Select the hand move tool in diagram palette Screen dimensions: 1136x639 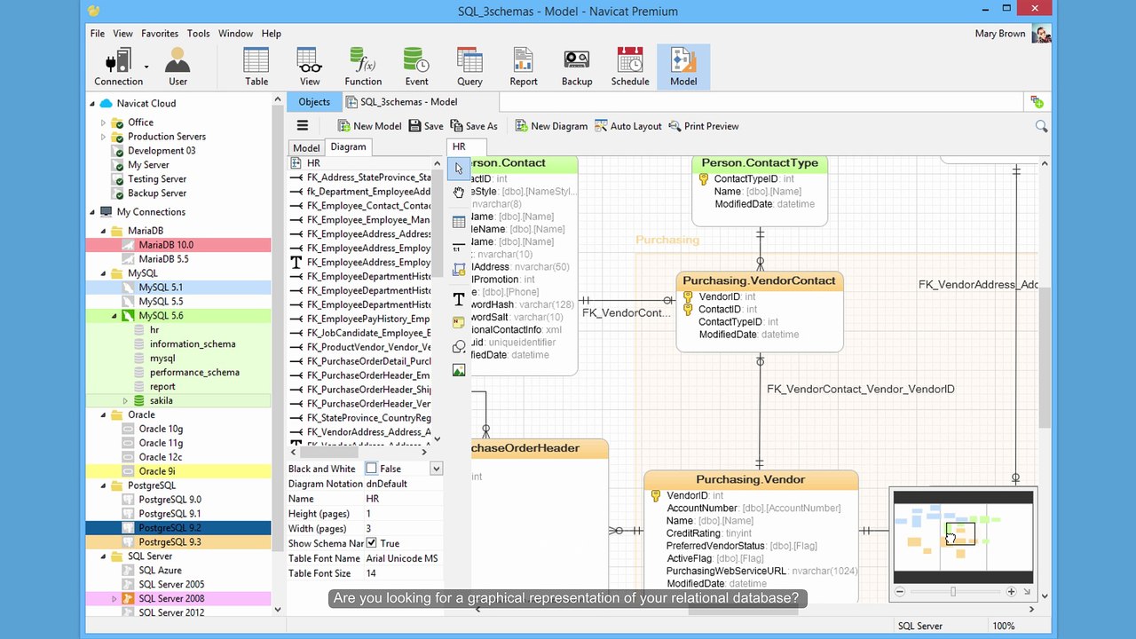click(459, 193)
